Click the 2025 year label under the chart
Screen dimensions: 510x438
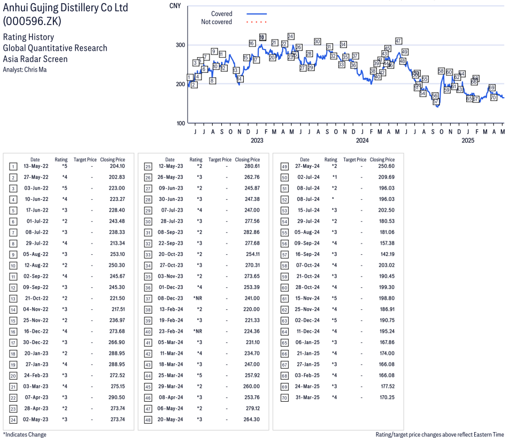point(468,140)
